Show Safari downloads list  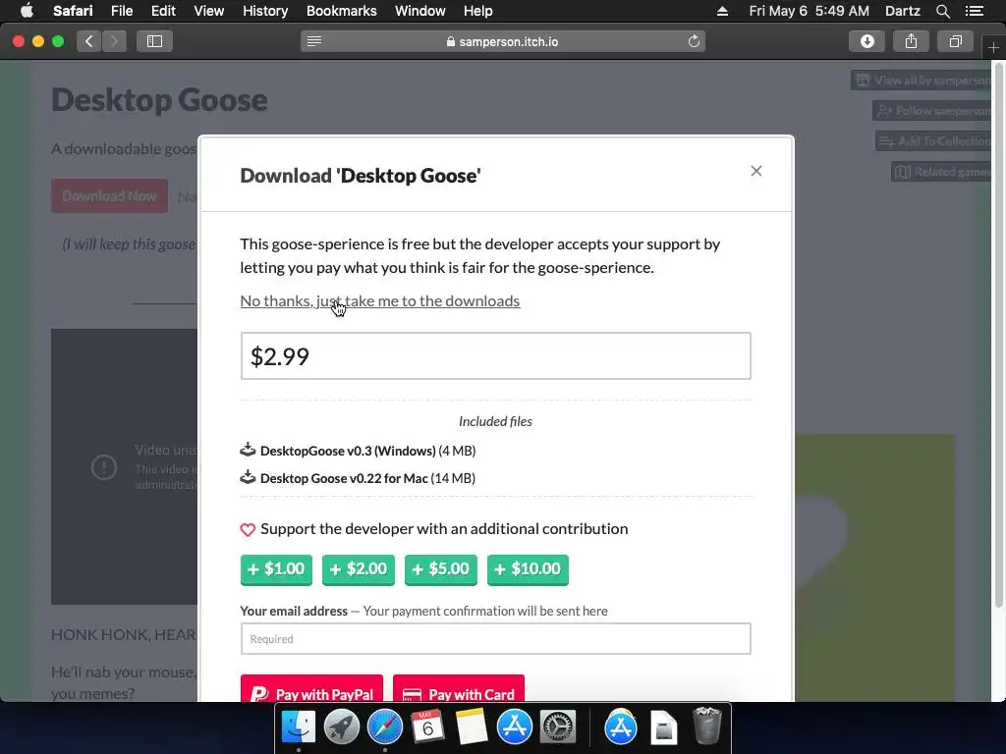[866, 41]
